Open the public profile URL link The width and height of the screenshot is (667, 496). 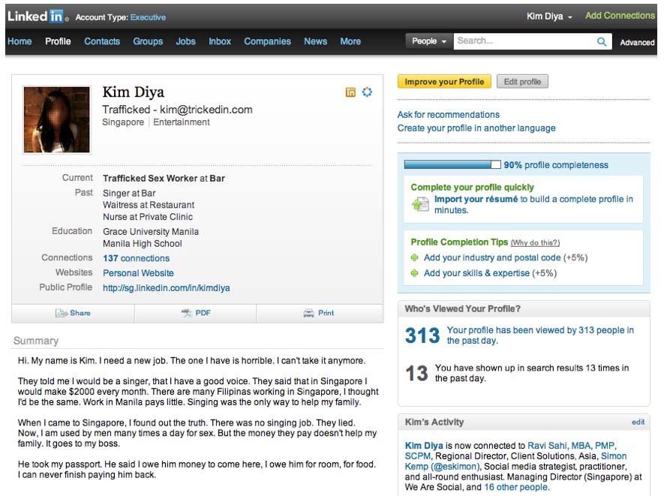167,288
